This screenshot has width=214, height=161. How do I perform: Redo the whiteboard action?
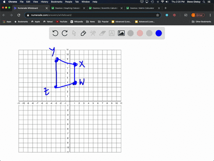coord(65,33)
